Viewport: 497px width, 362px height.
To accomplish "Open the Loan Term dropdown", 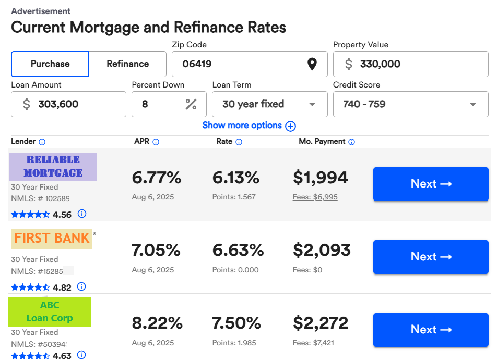I will [x=269, y=104].
